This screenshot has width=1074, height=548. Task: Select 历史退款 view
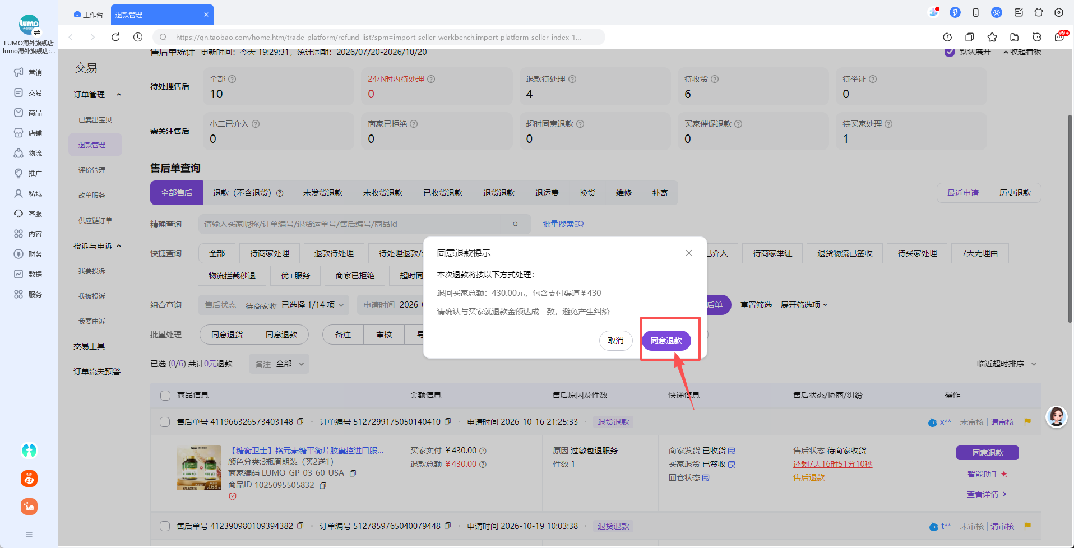pos(1015,193)
